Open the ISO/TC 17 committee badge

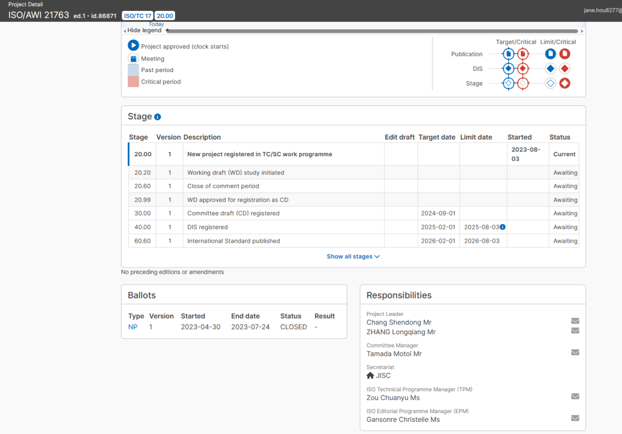(138, 16)
